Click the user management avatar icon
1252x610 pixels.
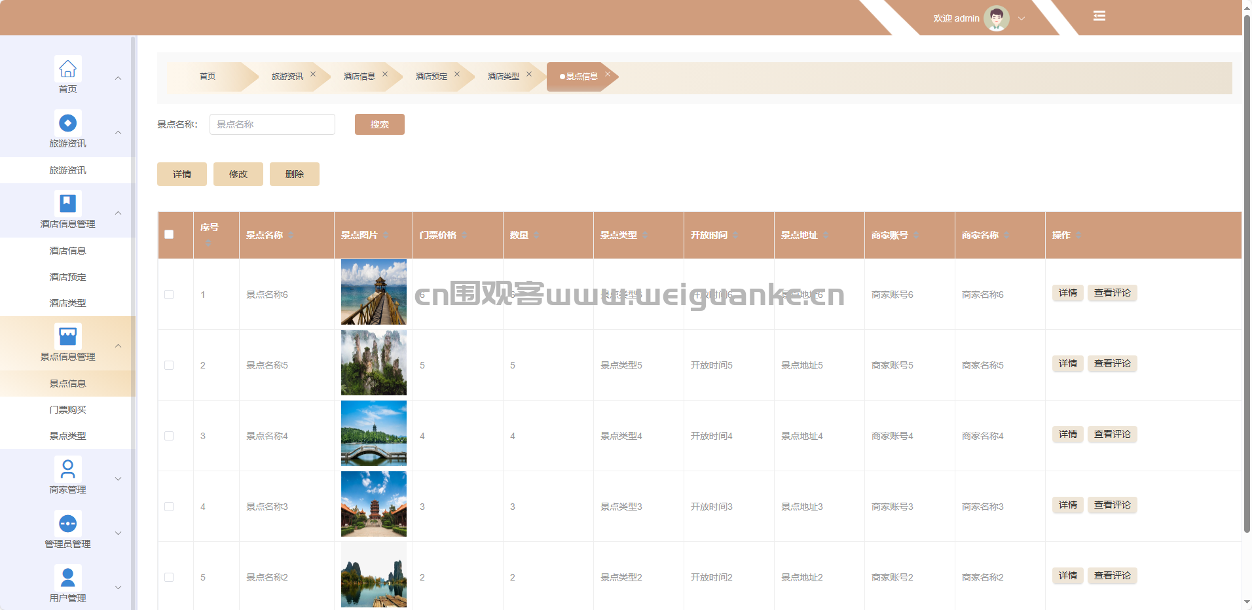(67, 578)
